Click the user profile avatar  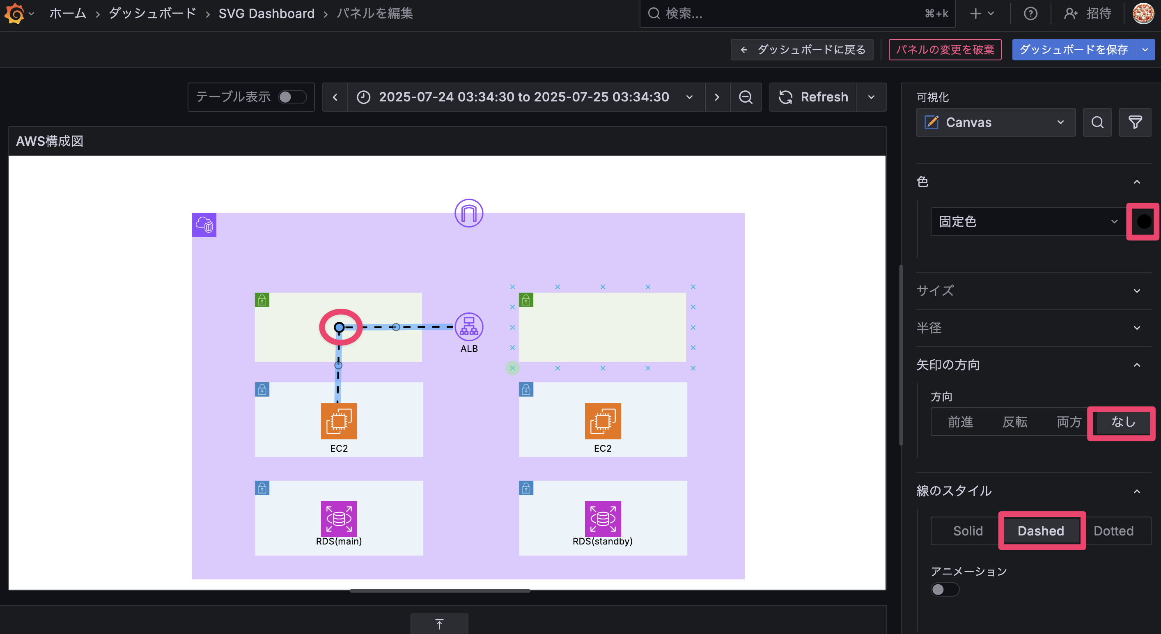(1143, 14)
